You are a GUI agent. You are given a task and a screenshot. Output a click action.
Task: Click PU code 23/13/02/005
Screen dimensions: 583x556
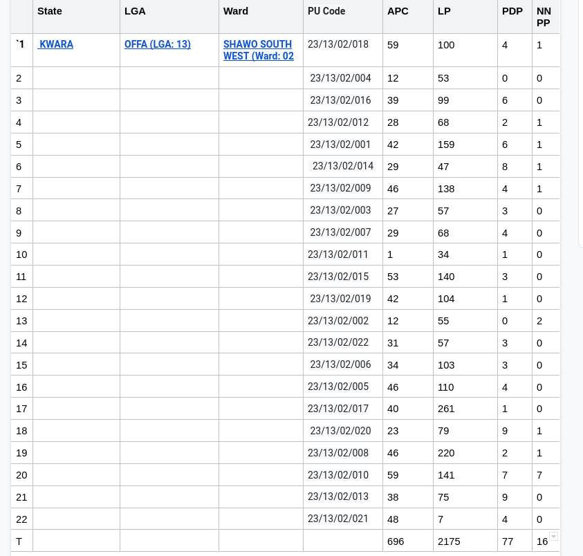click(338, 387)
